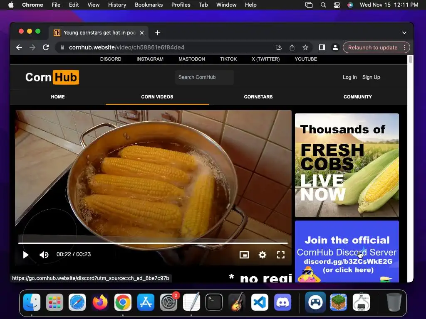
Task: Open Chrome profile icon
Action: (335, 47)
